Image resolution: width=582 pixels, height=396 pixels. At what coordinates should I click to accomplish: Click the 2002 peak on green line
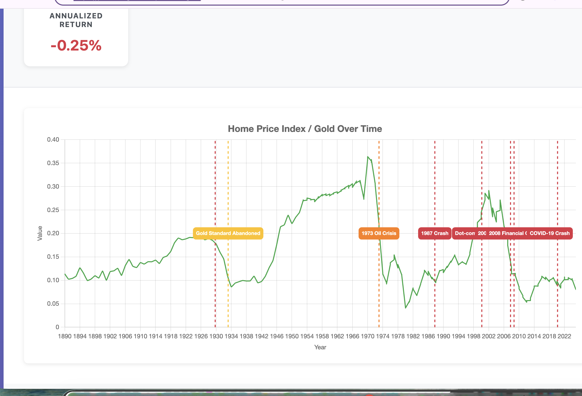(x=489, y=191)
